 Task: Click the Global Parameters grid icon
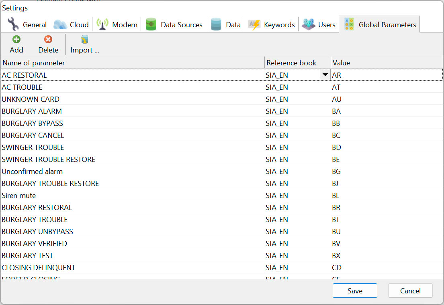(x=349, y=24)
